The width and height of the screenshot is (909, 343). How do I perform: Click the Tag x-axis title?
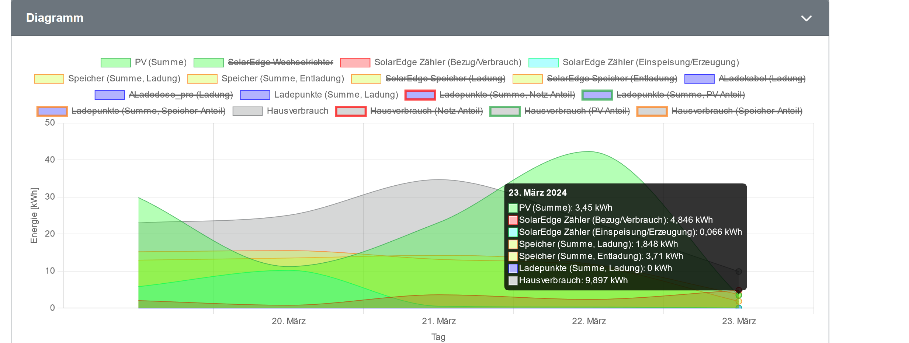[x=438, y=337]
